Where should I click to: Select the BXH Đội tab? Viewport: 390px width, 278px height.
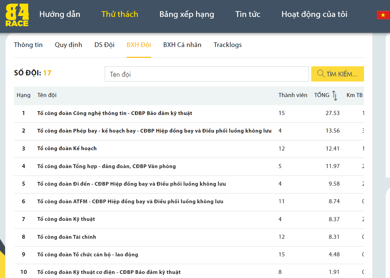click(x=139, y=45)
